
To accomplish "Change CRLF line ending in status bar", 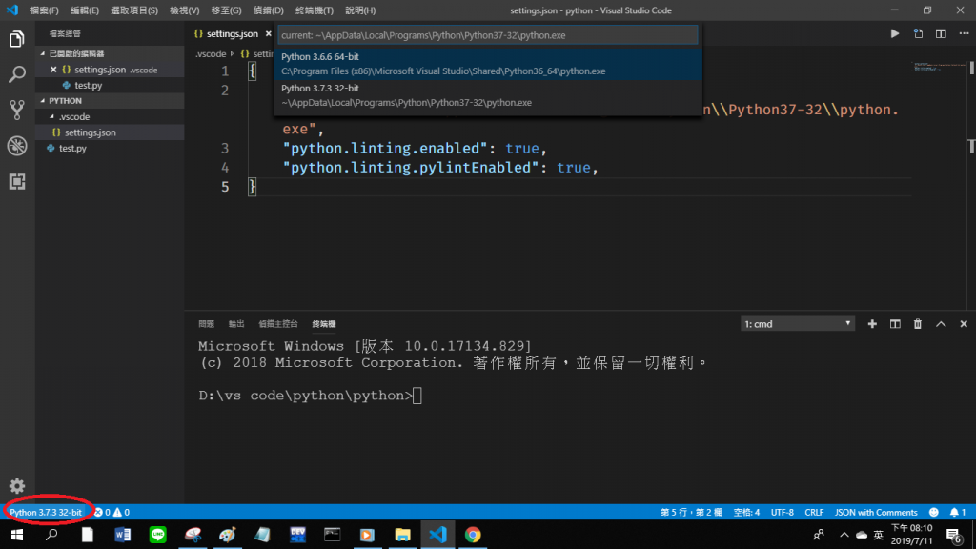I will pos(814,512).
